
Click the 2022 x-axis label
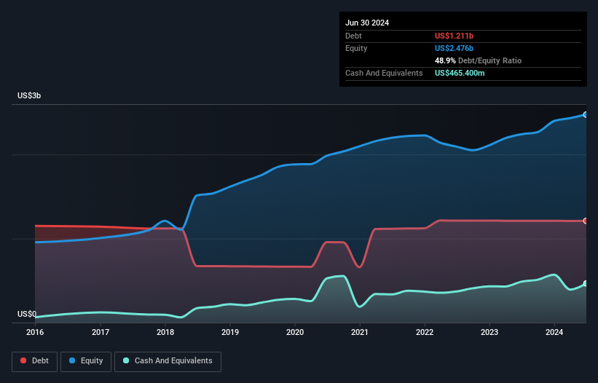[x=425, y=332]
